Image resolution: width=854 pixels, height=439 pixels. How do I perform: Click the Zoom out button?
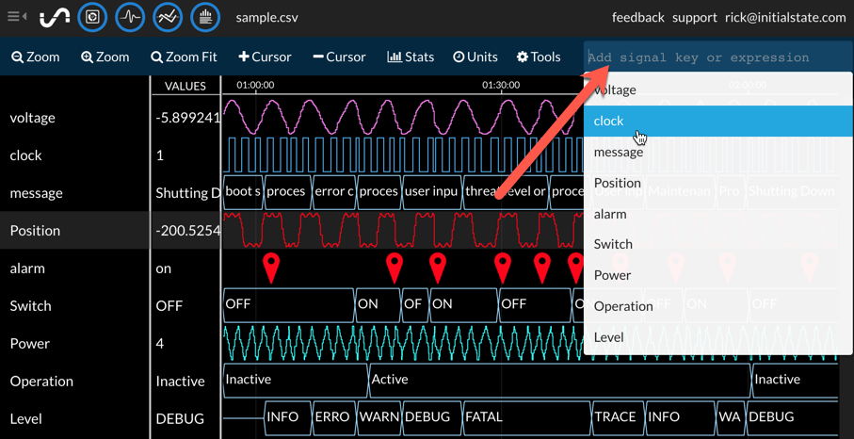pos(36,57)
